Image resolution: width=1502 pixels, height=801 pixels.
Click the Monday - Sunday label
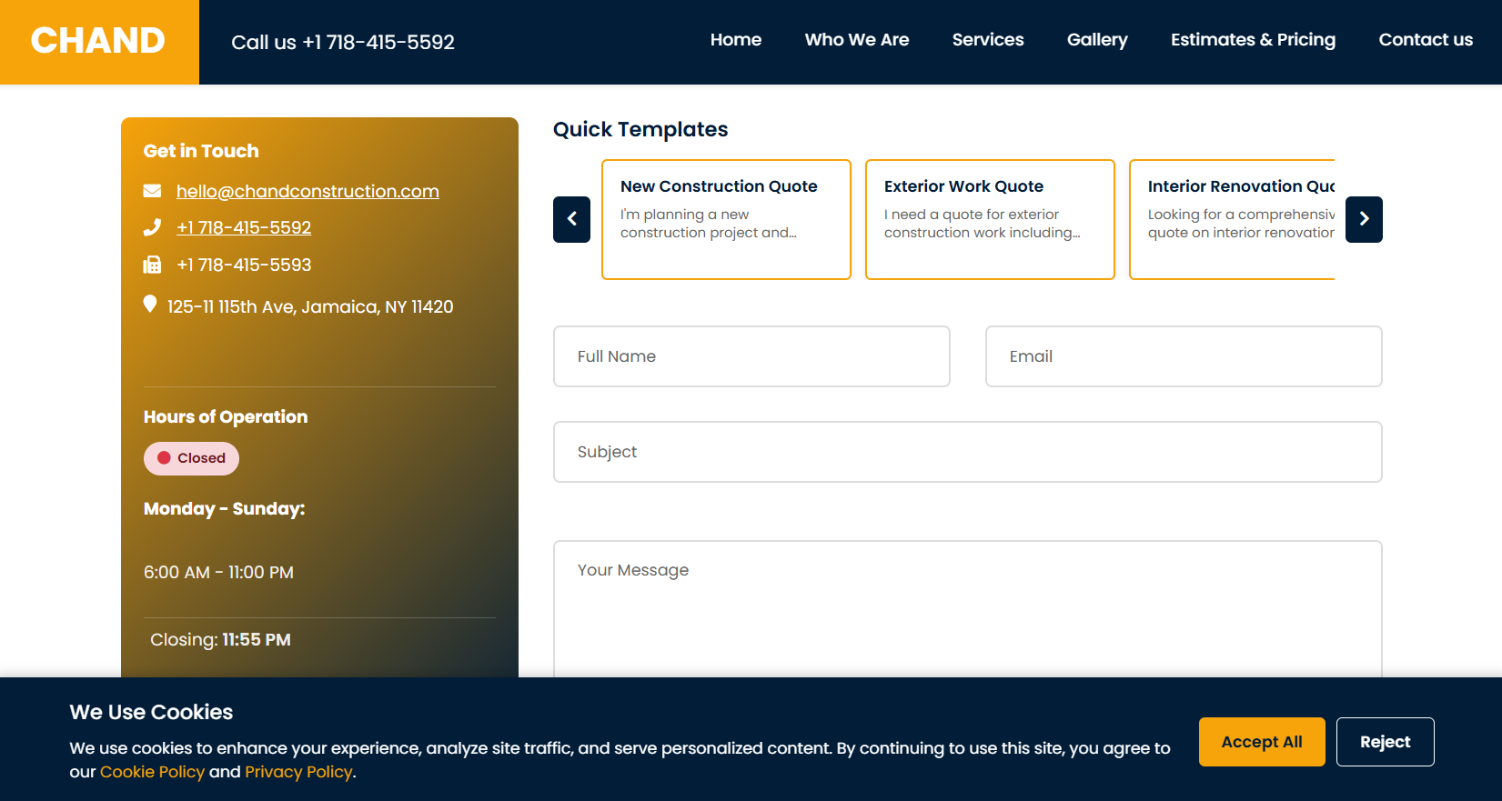click(x=224, y=508)
